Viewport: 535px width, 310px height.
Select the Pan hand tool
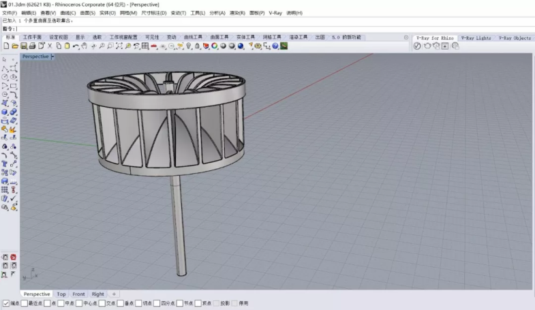pyautogui.click(x=84, y=46)
